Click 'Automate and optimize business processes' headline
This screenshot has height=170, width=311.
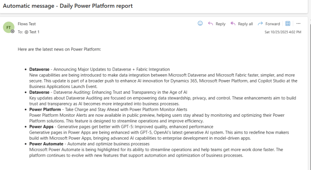point(108,144)
